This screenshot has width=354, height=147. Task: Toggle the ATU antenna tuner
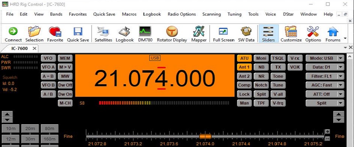coord(244,58)
